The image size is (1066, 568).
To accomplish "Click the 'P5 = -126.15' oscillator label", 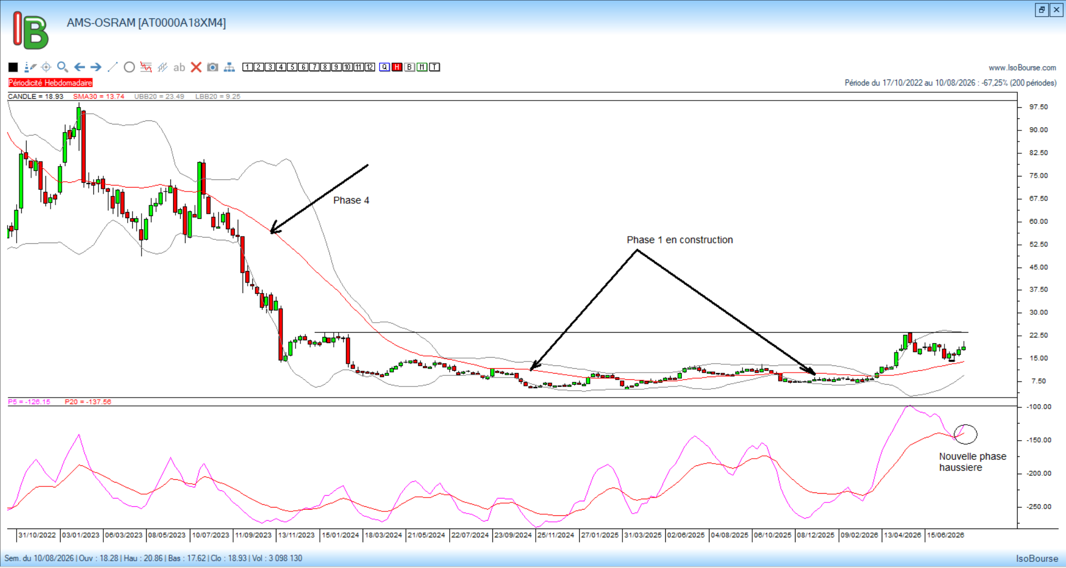I will pyautogui.click(x=29, y=402).
